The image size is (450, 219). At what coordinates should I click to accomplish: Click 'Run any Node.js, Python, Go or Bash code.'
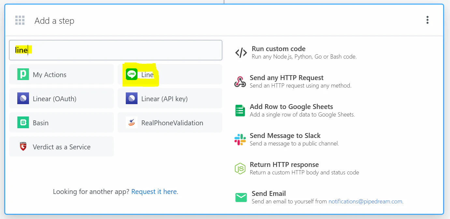coord(304,57)
